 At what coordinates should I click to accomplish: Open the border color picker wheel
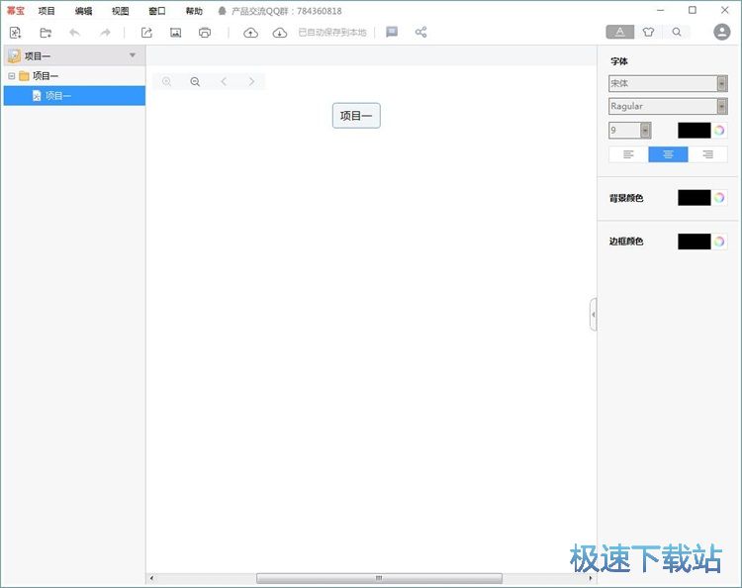tap(719, 242)
